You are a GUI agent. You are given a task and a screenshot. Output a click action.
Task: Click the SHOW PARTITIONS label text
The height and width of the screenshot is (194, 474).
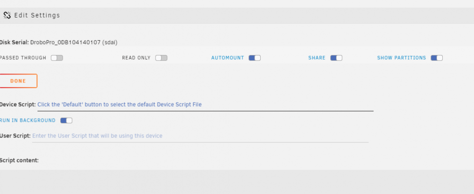[x=401, y=58]
